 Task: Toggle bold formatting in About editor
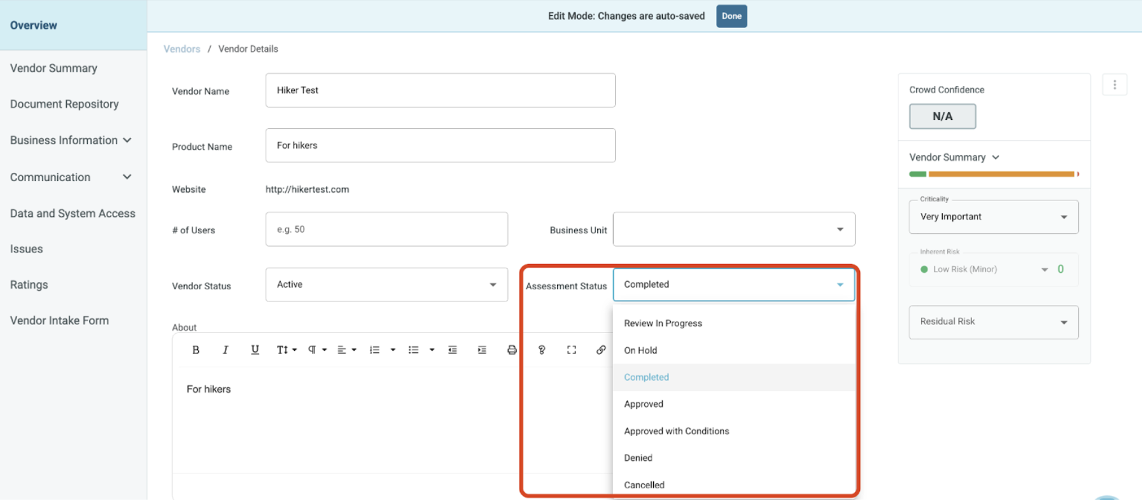tap(195, 350)
